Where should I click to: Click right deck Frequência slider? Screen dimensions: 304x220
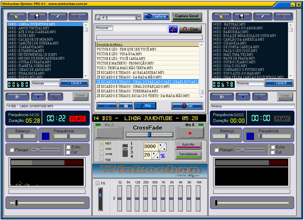(x=275, y=136)
